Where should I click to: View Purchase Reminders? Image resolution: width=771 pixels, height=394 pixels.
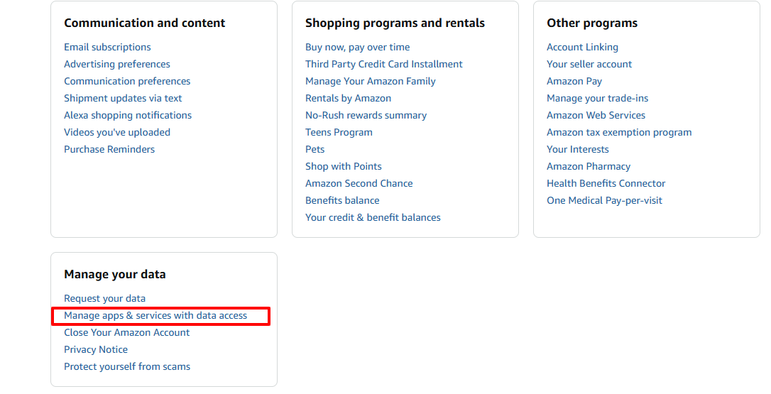109,149
